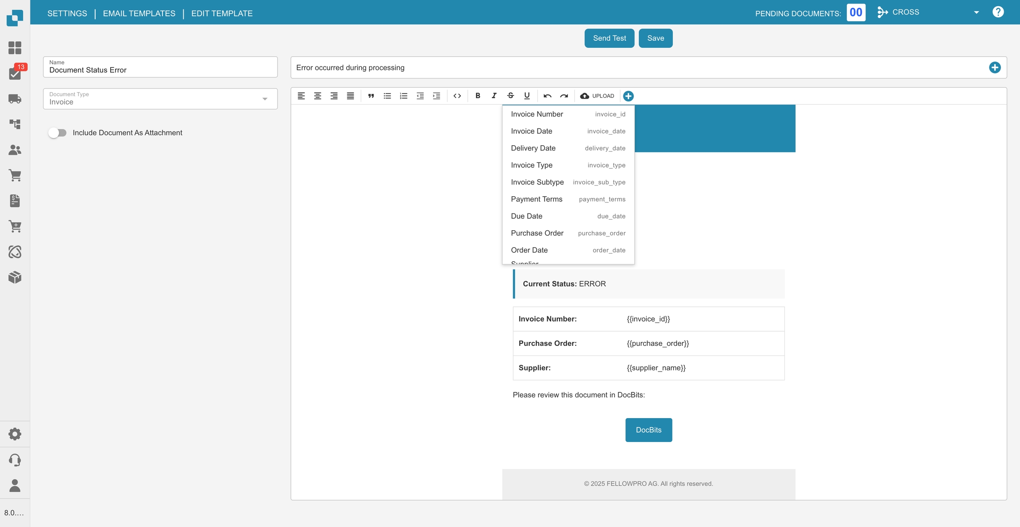Undo the last edit
Screen dimensions: 1020x527
point(548,96)
